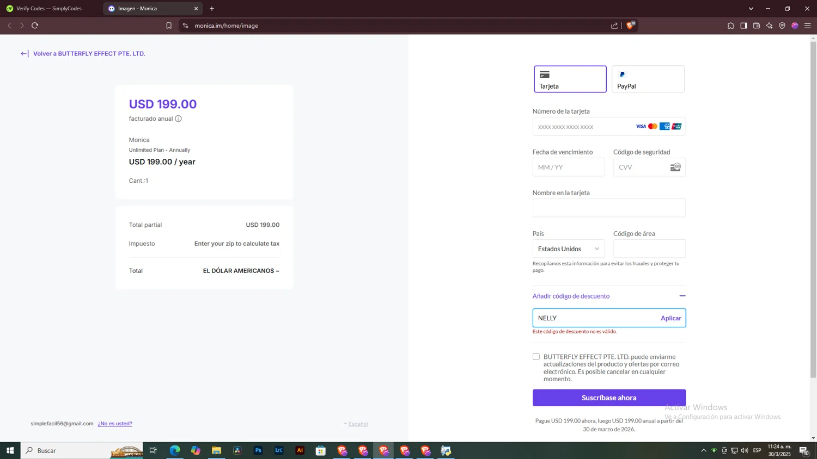Image resolution: width=817 pixels, height=459 pixels.
Task: Go back with the browser back arrow
Action: [x=9, y=26]
